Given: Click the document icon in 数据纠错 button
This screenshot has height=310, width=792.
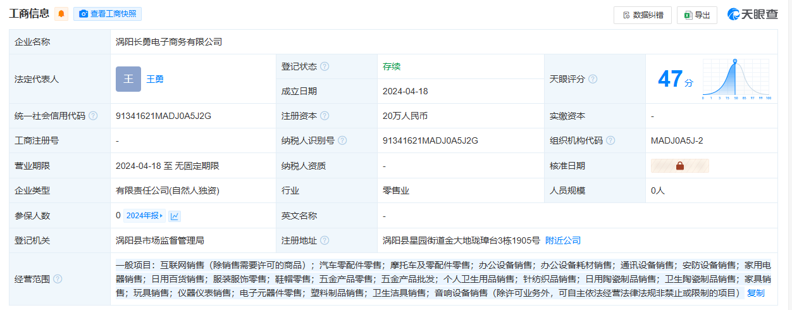Looking at the screenshot, I should coord(626,15).
